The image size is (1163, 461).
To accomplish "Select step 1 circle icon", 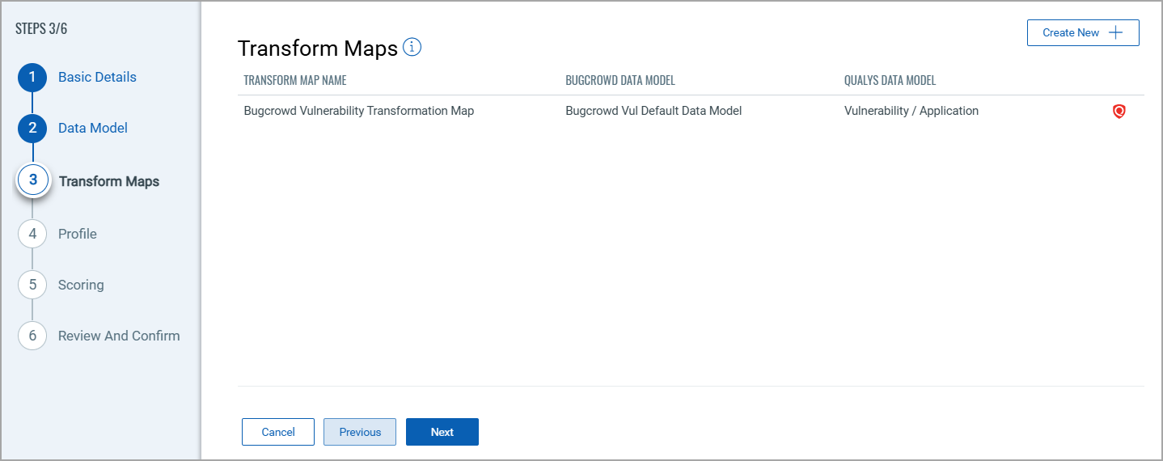I will click(x=32, y=78).
